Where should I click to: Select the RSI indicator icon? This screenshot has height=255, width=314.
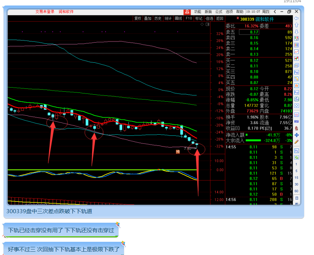[296, 121]
